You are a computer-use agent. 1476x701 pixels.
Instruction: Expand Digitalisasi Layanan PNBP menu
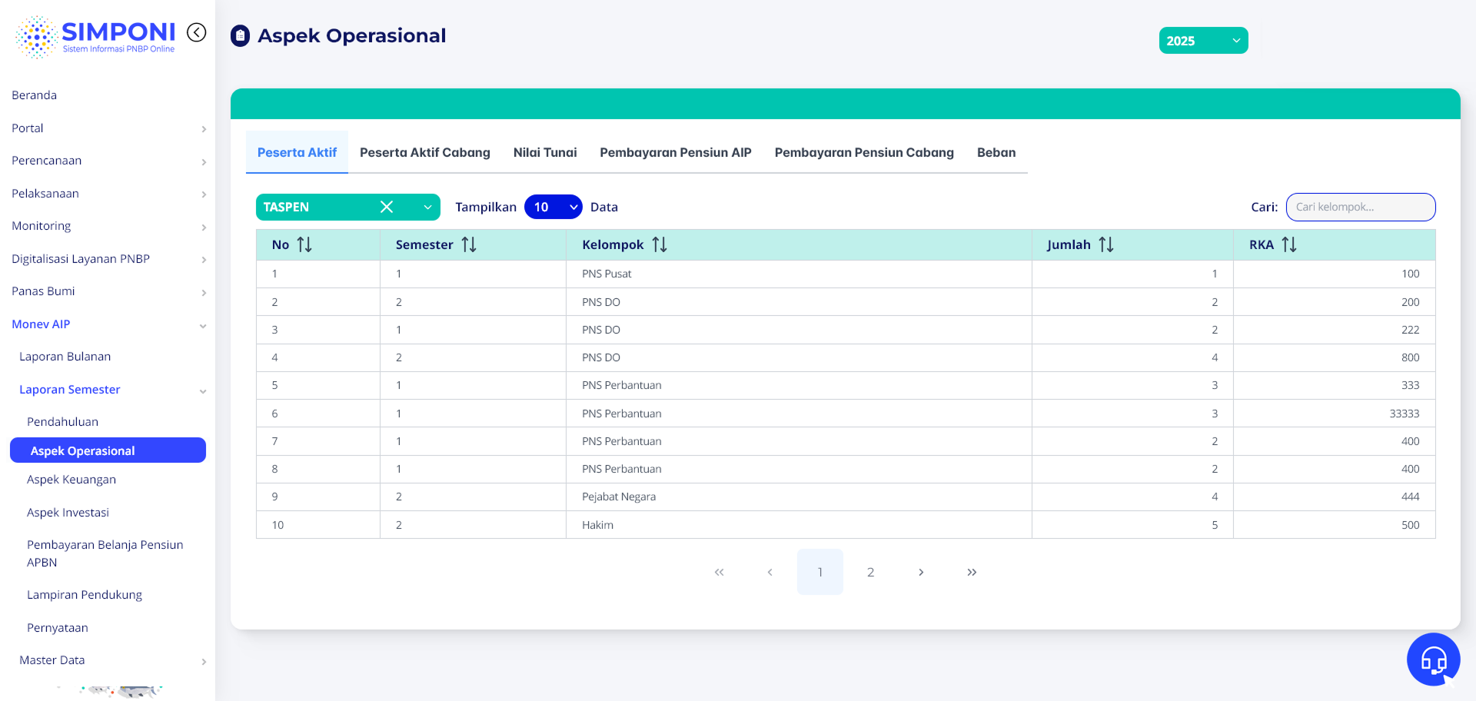pyautogui.click(x=108, y=259)
